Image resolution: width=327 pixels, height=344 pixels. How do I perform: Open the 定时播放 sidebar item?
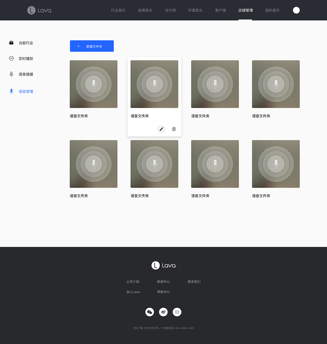pos(26,58)
